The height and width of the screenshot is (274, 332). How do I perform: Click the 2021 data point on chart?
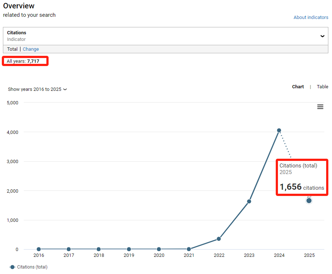[189, 249]
